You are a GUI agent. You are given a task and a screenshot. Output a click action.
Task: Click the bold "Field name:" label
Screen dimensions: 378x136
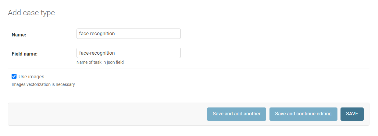pos(24,54)
